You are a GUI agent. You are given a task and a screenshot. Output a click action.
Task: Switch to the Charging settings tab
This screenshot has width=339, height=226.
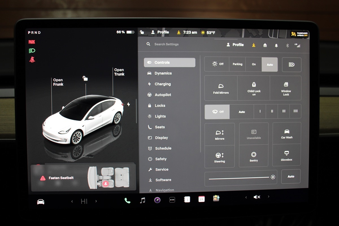tap(162, 84)
